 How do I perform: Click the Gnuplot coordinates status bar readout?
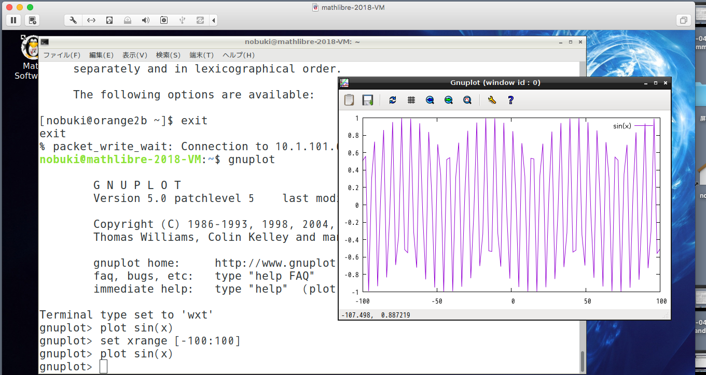[x=375, y=315]
